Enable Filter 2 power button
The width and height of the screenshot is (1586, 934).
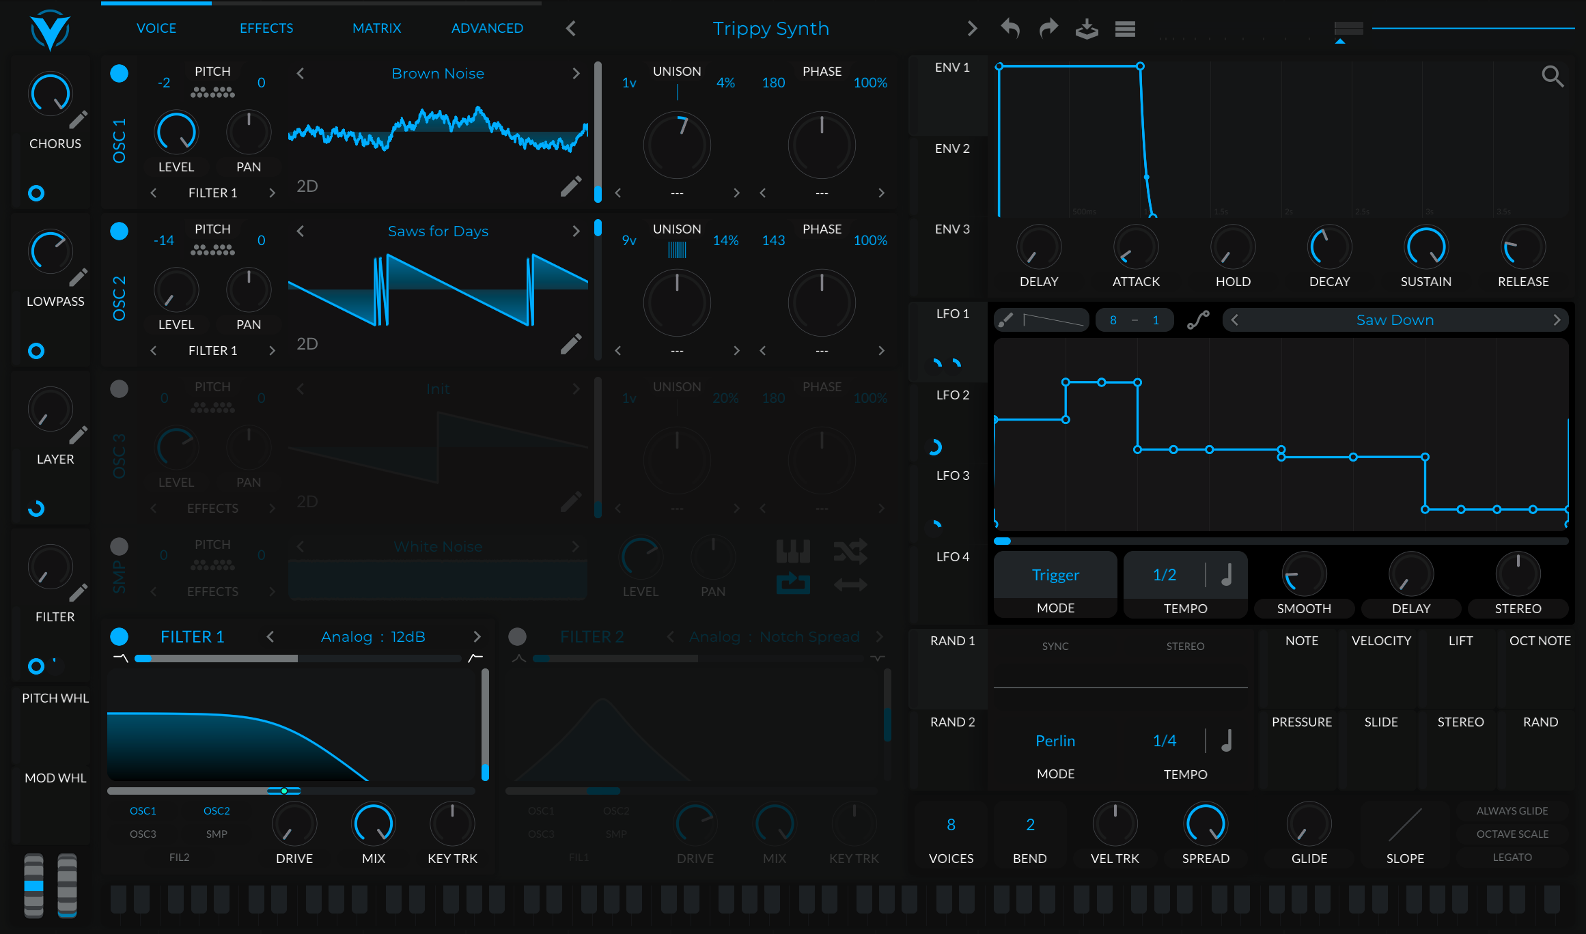(x=518, y=636)
